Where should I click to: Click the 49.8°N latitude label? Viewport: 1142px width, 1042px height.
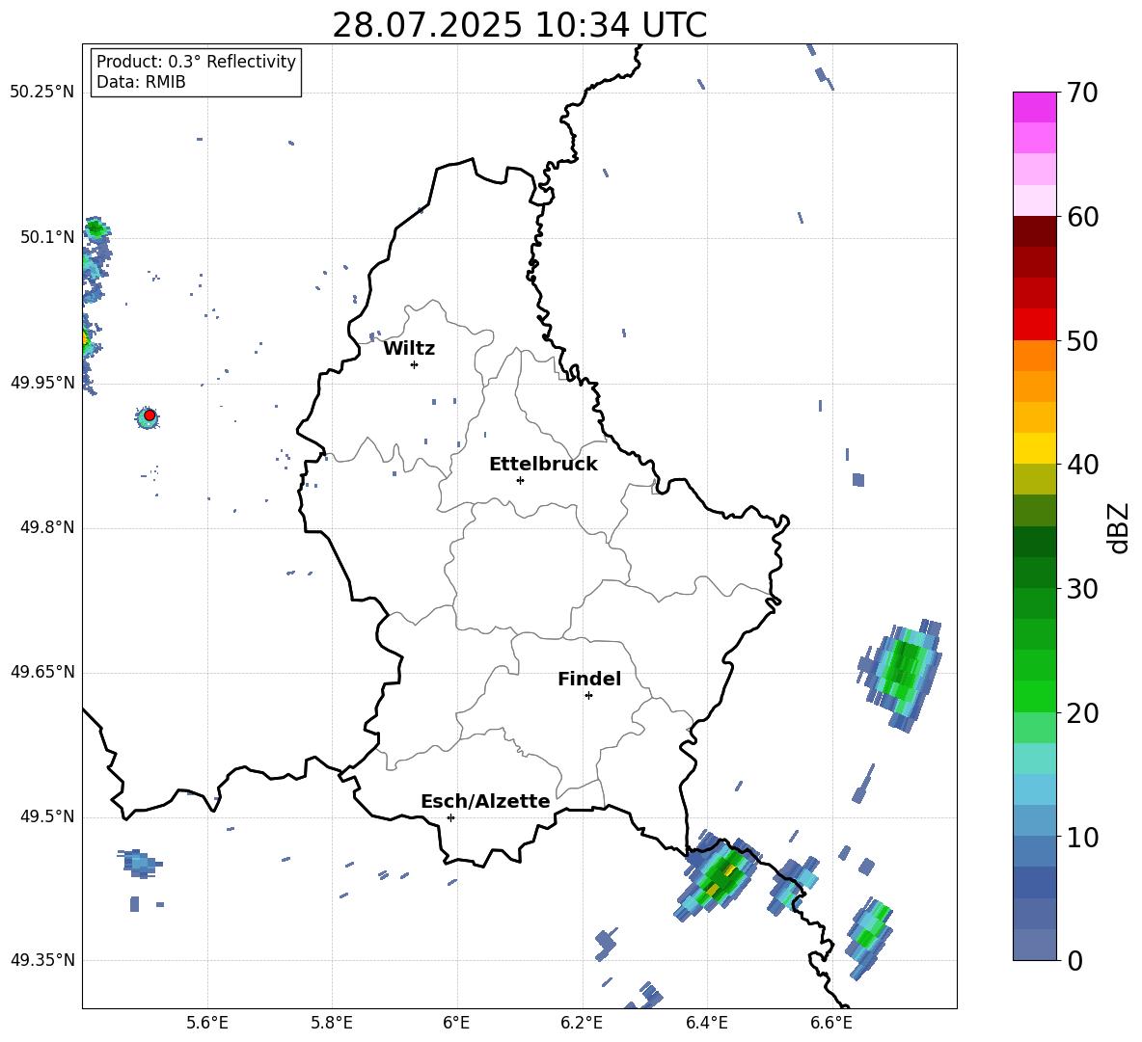coord(47,527)
